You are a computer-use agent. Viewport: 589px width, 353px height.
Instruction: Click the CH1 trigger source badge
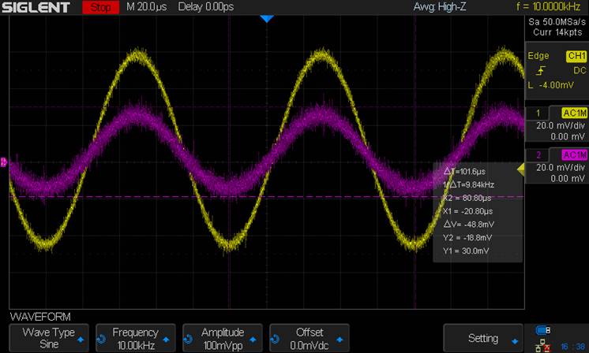pos(576,56)
